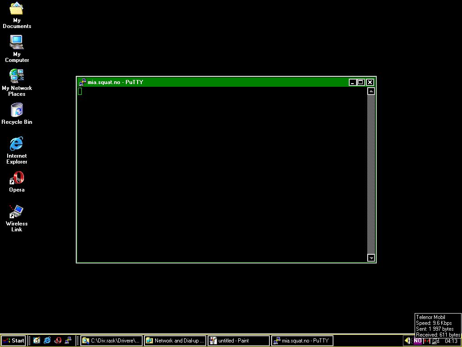Screen dimensions: 462x347
Task: Switch to Network and Dial-up taskbar button
Action: [x=175, y=341]
